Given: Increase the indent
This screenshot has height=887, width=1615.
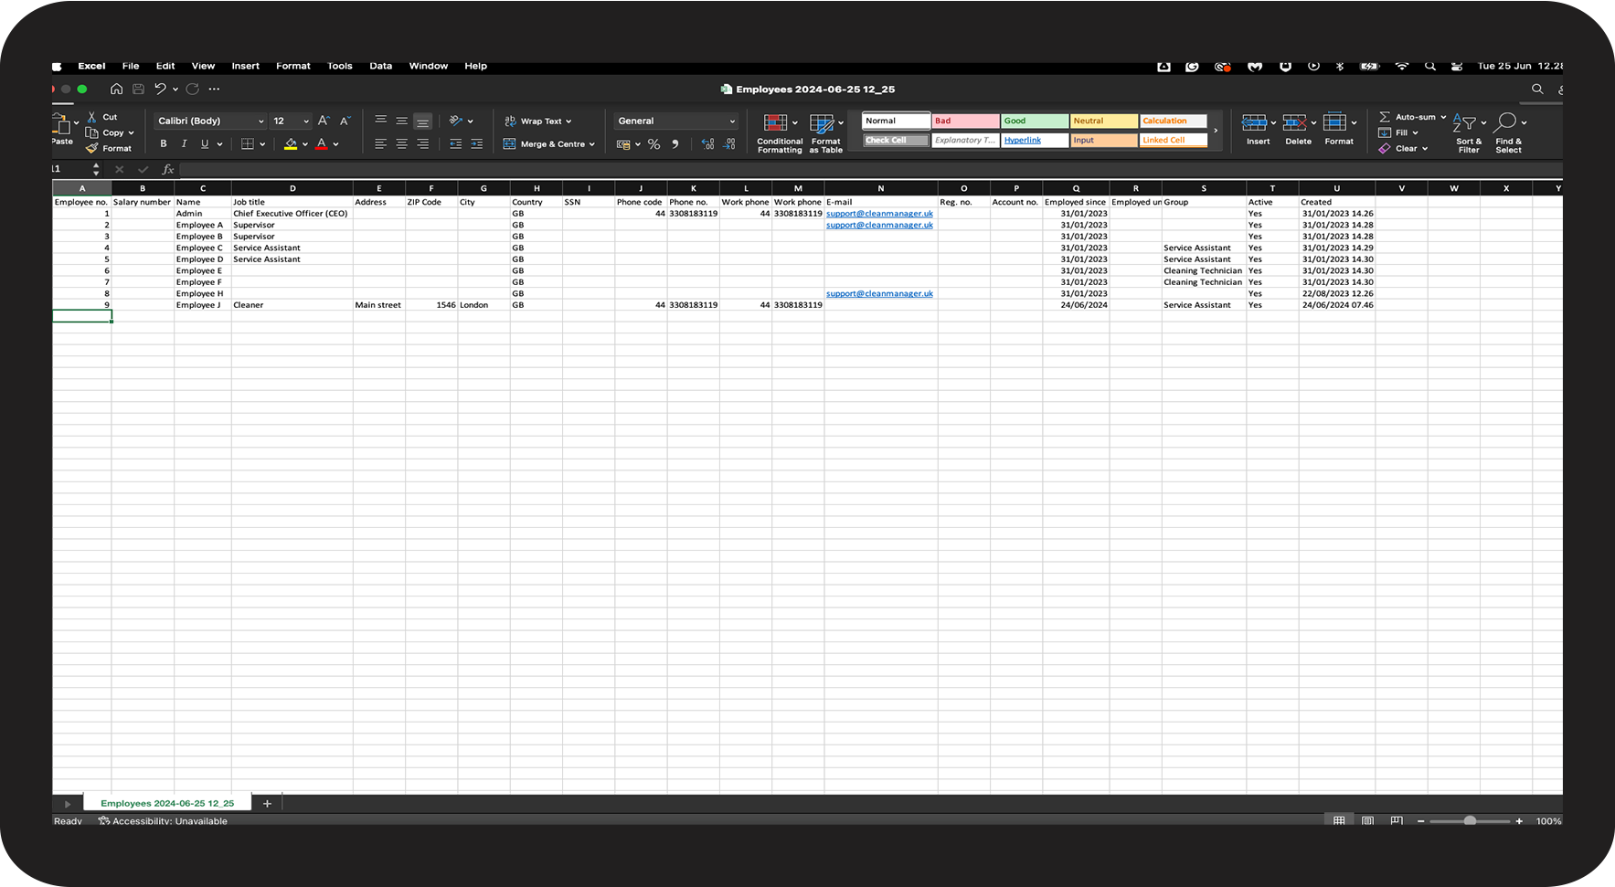Looking at the screenshot, I should (x=476, y=144).
